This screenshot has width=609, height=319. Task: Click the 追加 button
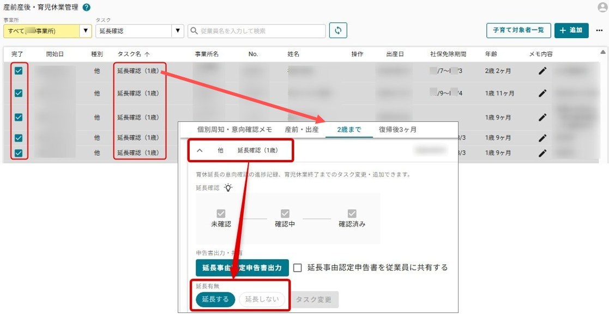click(571, 30)
